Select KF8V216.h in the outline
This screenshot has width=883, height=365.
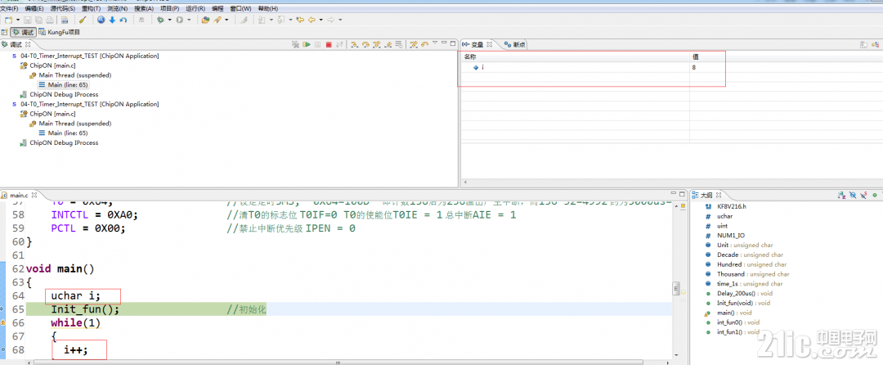[x=727, y=206]
